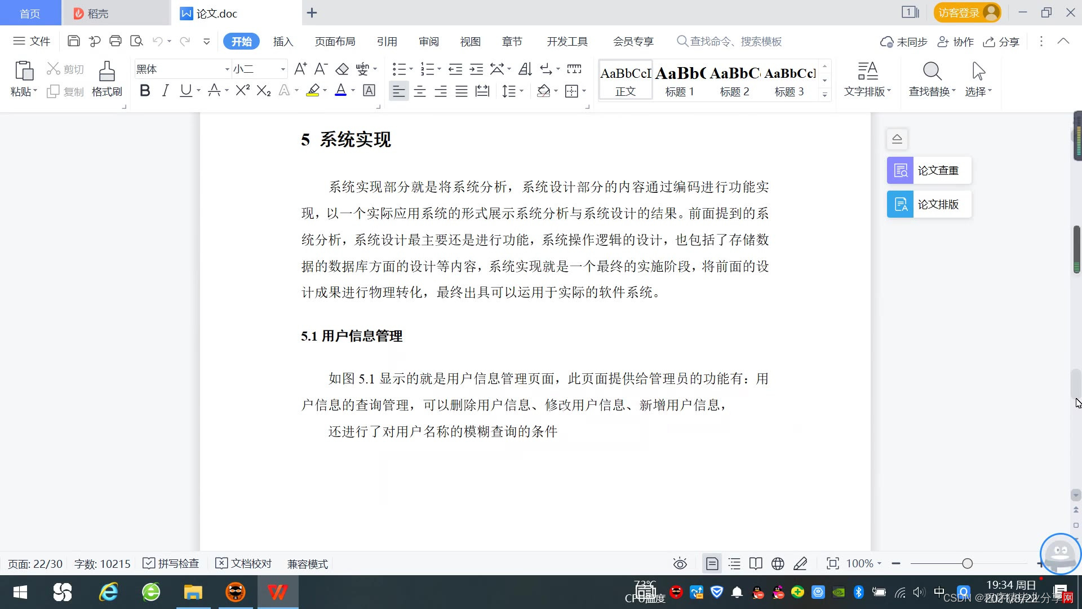Switch to web layout view globe icon
Screen dimensions: 1082x609
click(778, 563)
